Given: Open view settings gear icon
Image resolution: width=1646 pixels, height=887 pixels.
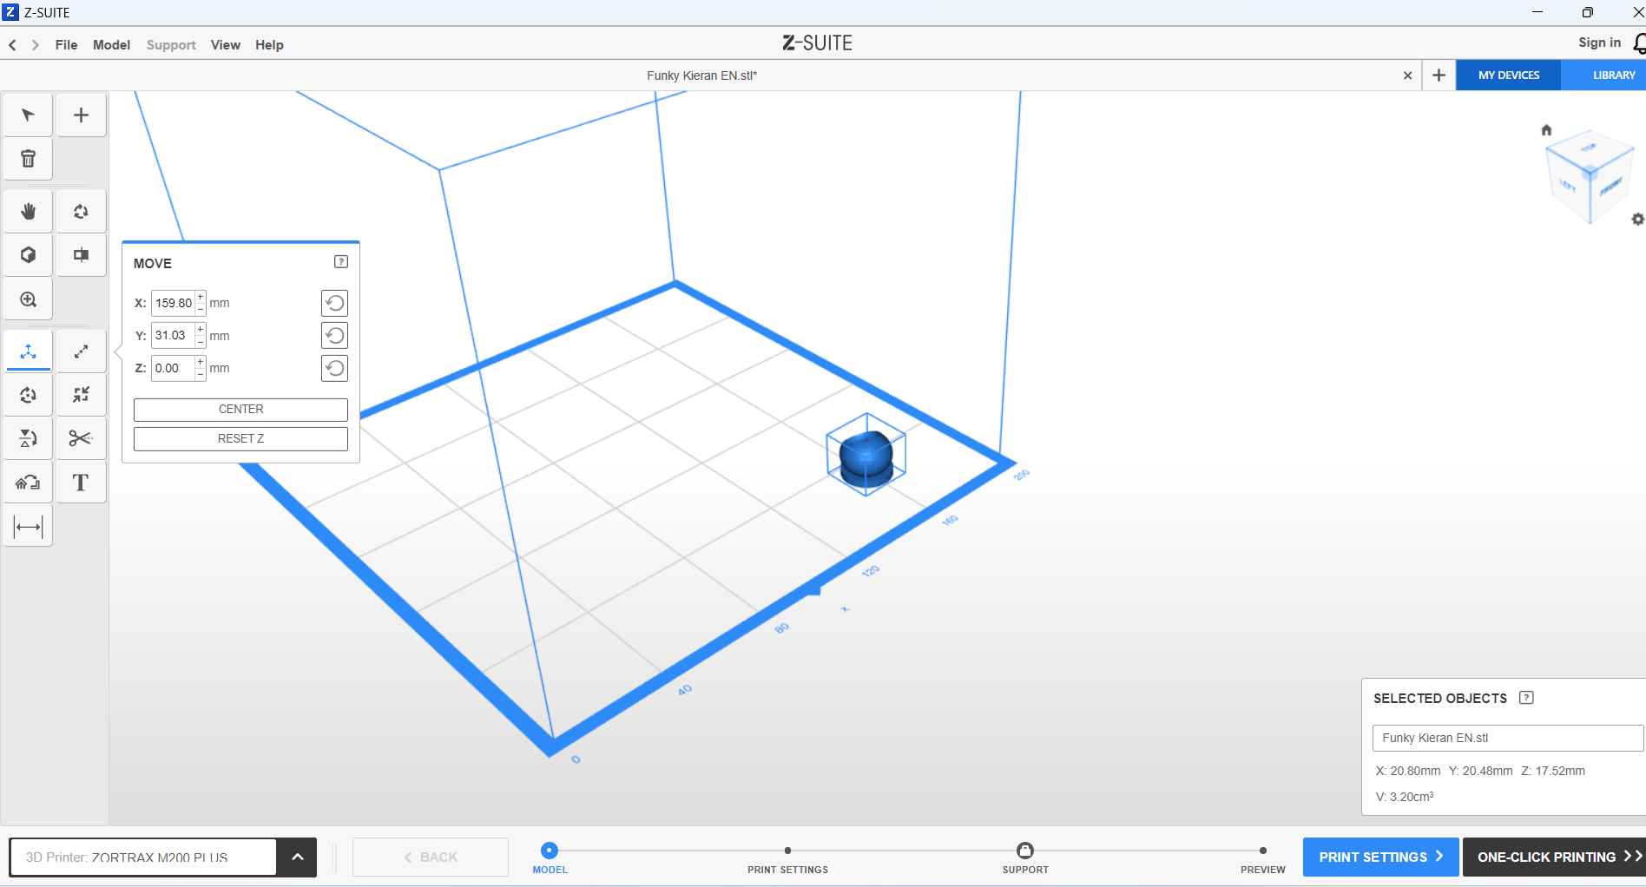Looking at the screenshot, I should click(x=1637, y=220).
